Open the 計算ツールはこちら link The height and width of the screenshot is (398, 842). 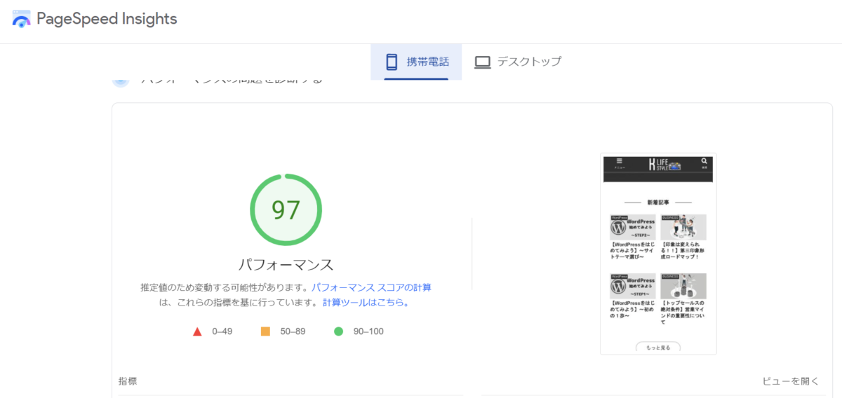pyautogui.click(x=366, y=303)
